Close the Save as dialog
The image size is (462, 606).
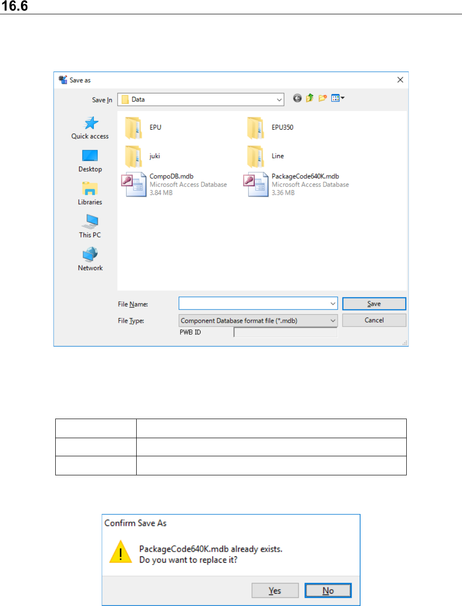pos(400,80)
